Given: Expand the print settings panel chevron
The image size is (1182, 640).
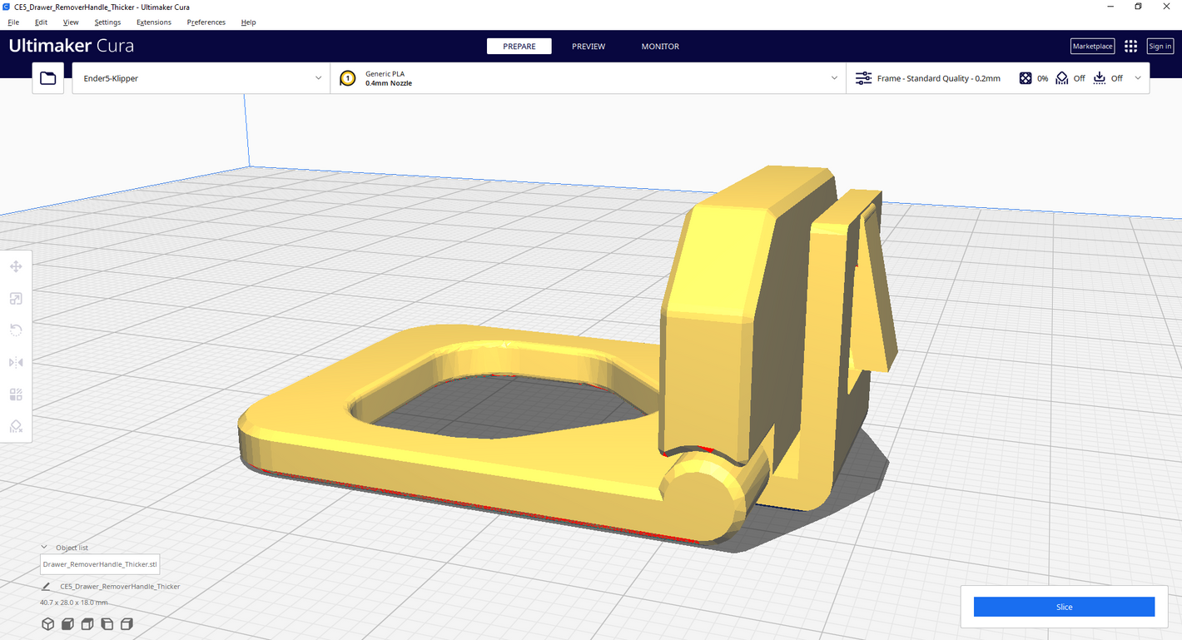Looking at the screenshot, I should point(1138,78).
